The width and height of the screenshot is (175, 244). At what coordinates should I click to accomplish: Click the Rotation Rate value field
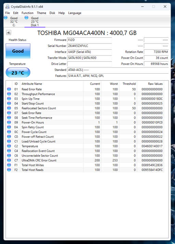(x=156, y=52)
